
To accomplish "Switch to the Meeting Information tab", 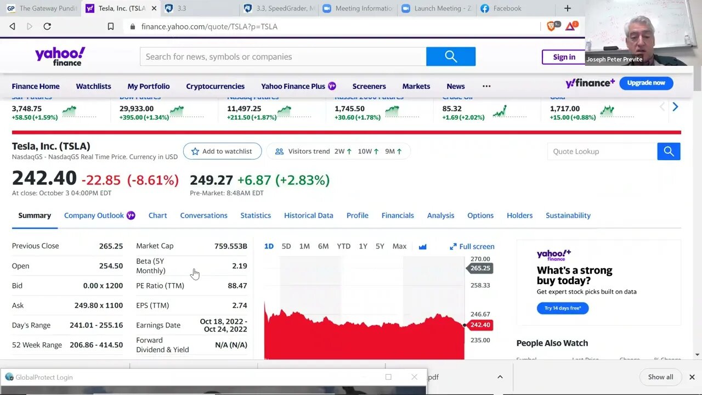I will point(358,8).
